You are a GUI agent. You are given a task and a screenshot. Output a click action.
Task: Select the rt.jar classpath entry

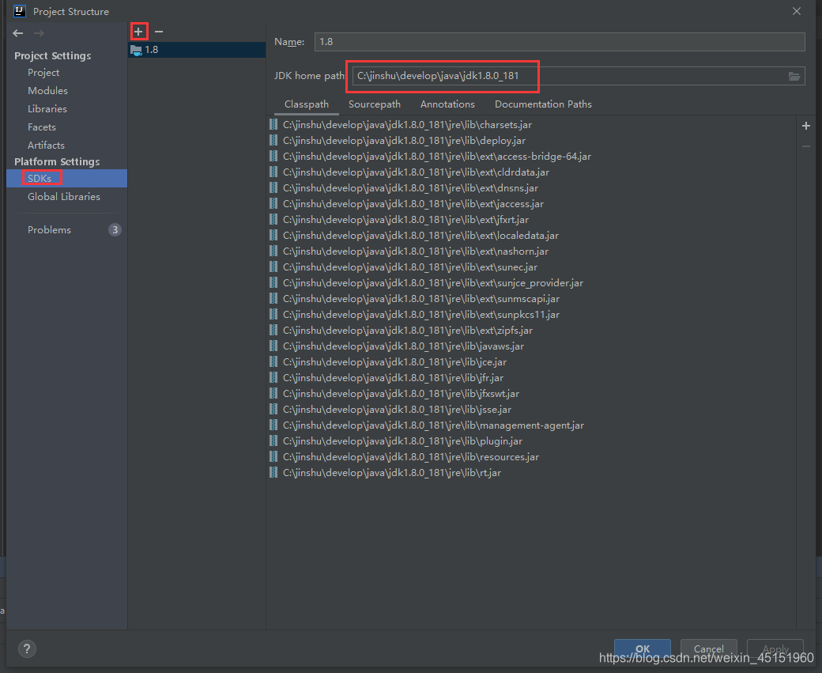pyautogui.click(x=395, y=472)
